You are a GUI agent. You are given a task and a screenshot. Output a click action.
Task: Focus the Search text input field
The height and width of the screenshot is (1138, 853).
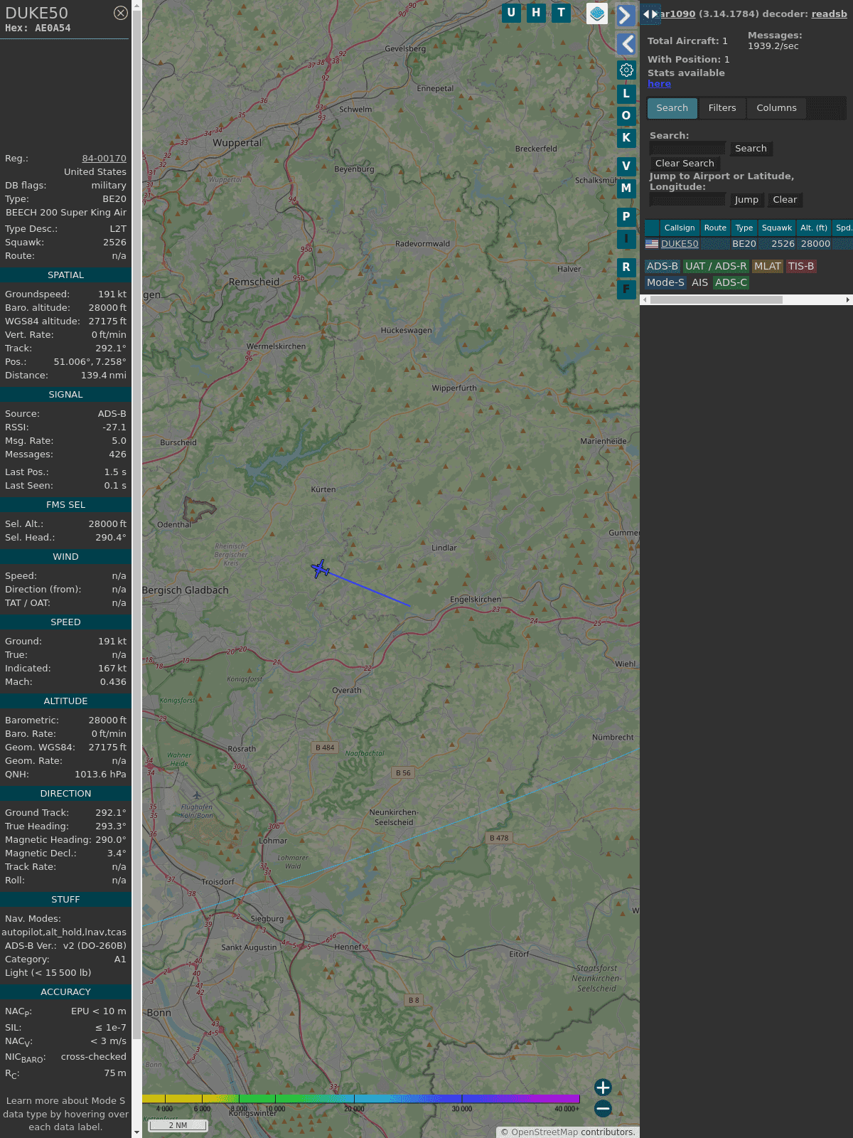coord(687,149)
